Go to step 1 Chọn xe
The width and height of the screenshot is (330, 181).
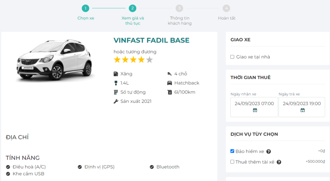(85, 8)
